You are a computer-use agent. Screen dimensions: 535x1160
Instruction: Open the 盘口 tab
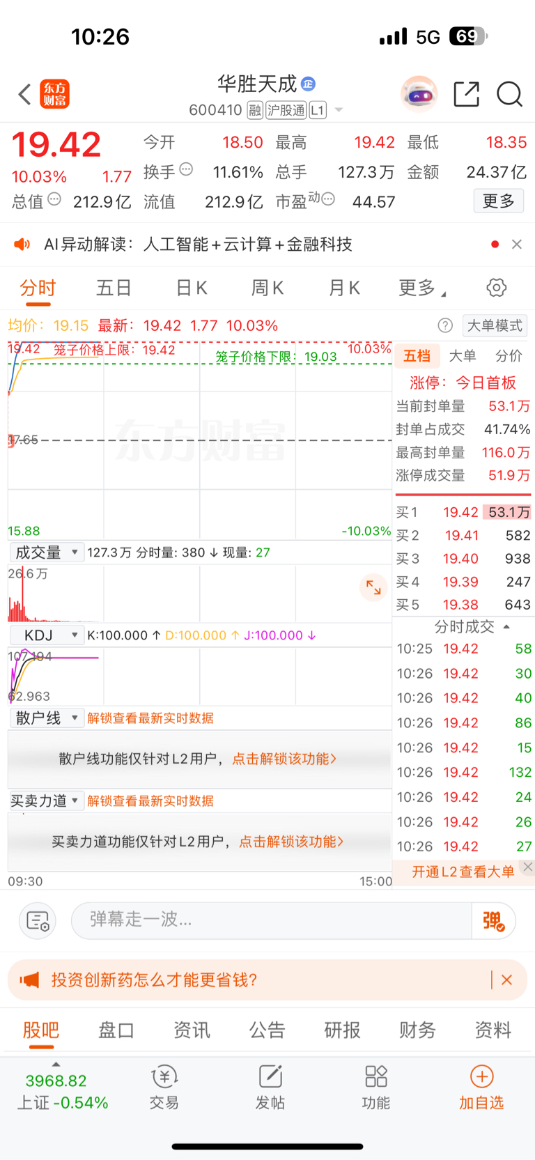coord(116,1030)
